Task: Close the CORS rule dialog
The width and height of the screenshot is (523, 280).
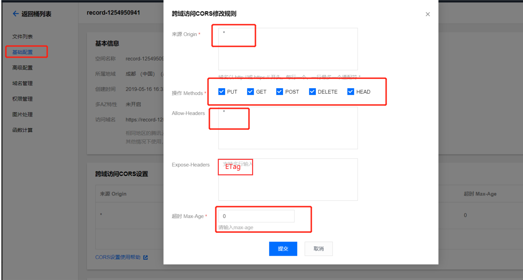Action: coord(428,14)
